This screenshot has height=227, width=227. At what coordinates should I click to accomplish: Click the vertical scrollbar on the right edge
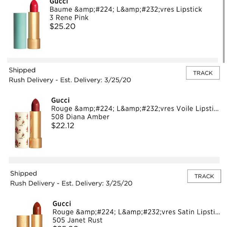[x=224, y=31]
